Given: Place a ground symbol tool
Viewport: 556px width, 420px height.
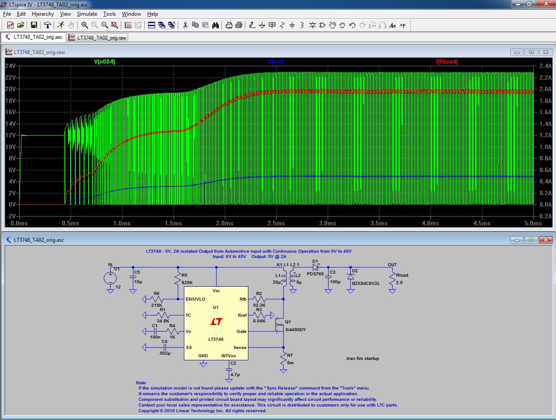Looking at the screenshot, I should pos(262,25).
